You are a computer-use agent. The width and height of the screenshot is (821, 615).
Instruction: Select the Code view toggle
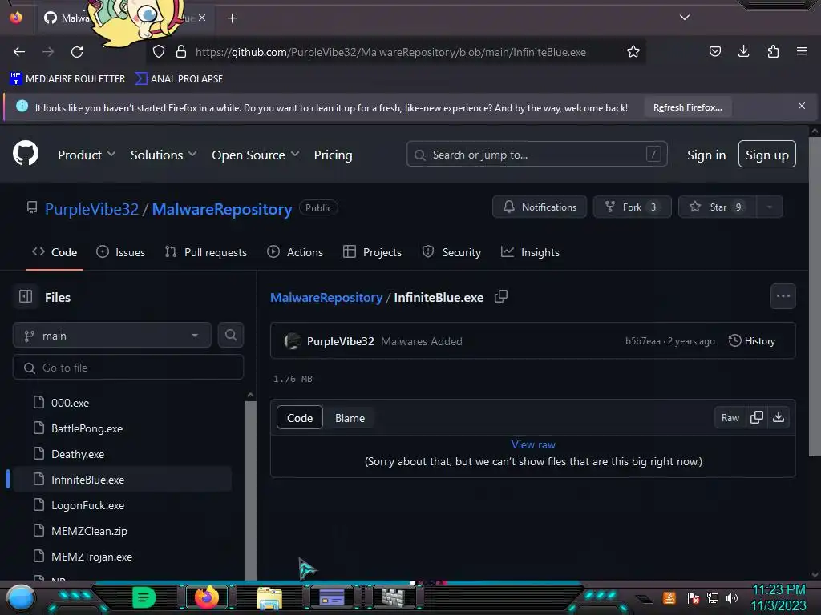tap(300, 418)
